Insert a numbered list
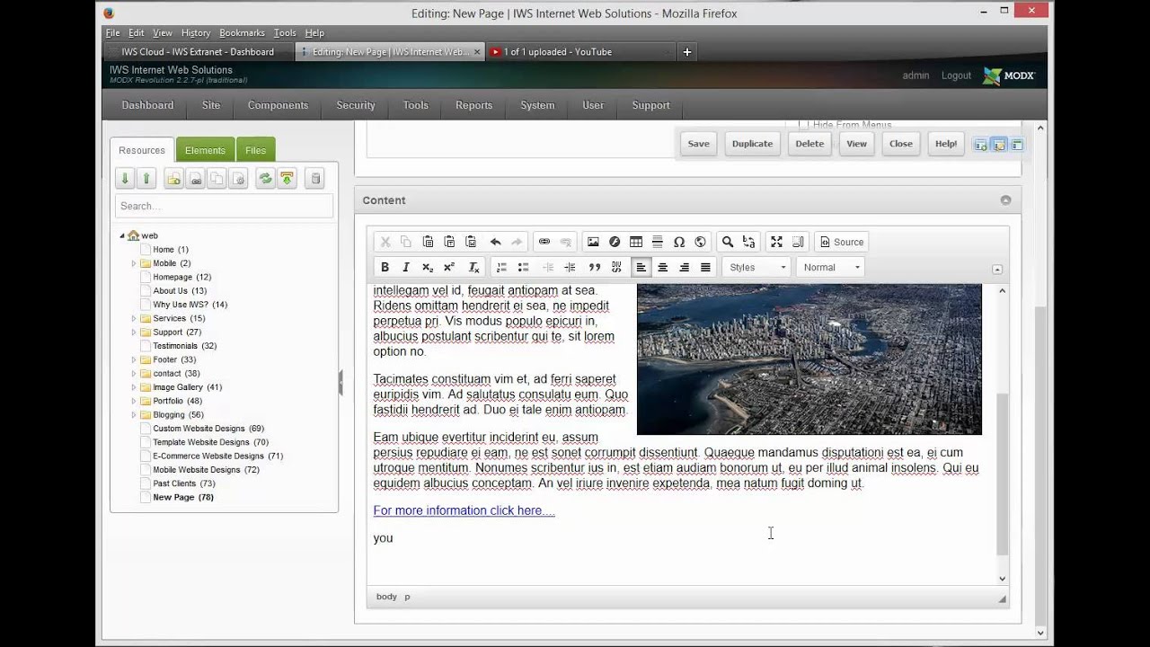The image size is (1150, 647). pos(501,267)
